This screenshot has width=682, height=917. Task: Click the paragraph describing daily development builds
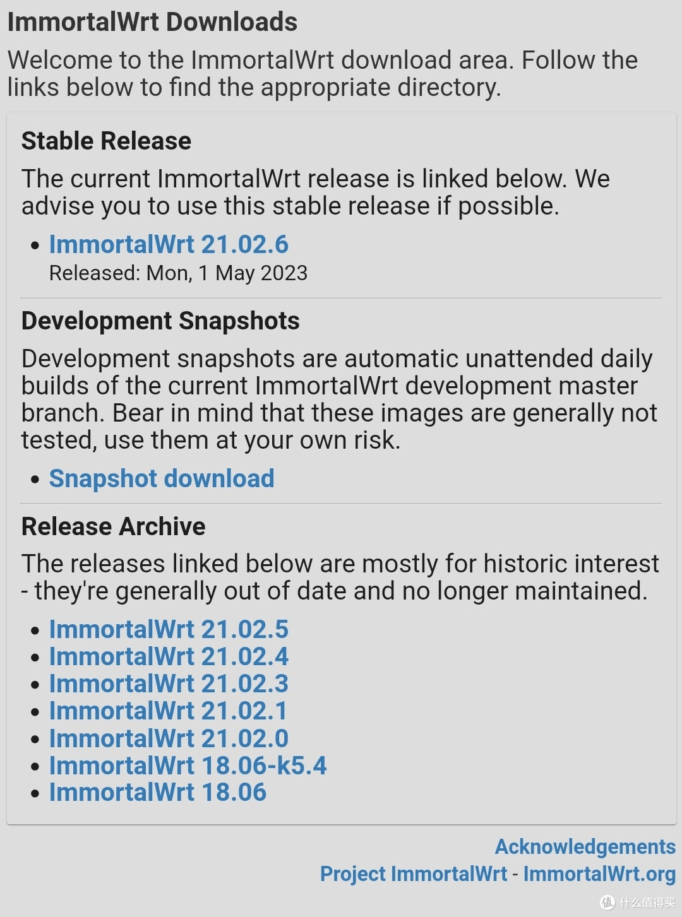pos(338,399)
